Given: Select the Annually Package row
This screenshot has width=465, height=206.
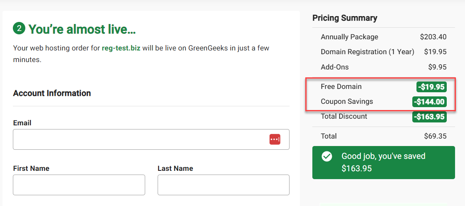Looking at the screenshot, I should (383, 37).
